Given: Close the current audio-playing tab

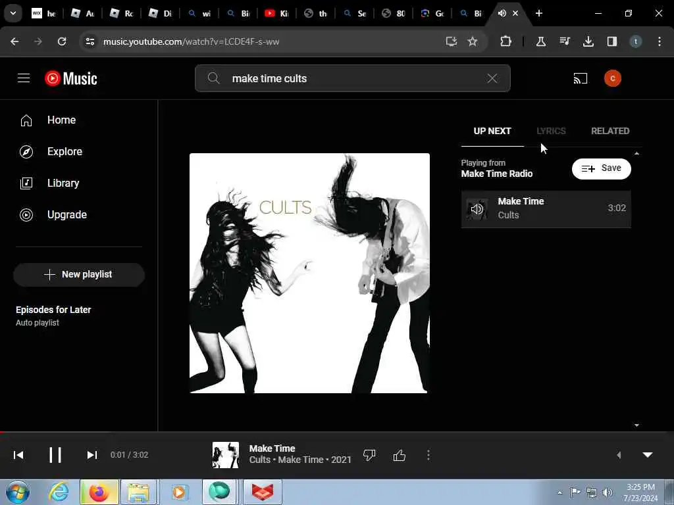Looking at the screenshot, I should pos(515,13).
